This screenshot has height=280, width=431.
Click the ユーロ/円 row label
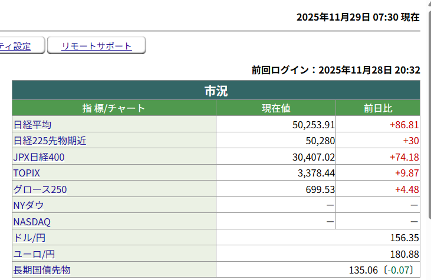coord(34,254)
